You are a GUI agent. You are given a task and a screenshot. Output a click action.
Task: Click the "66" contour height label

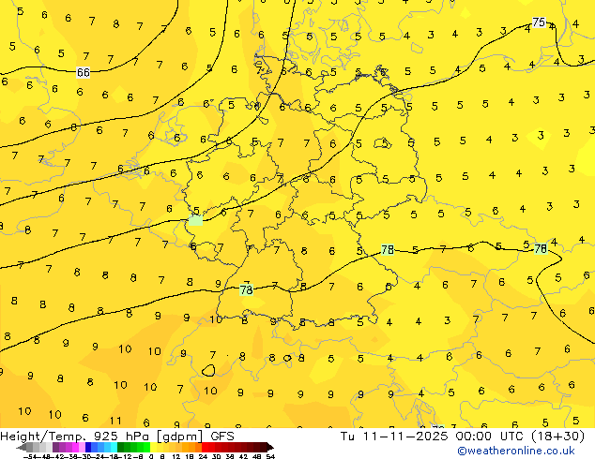tap(84, 72)
